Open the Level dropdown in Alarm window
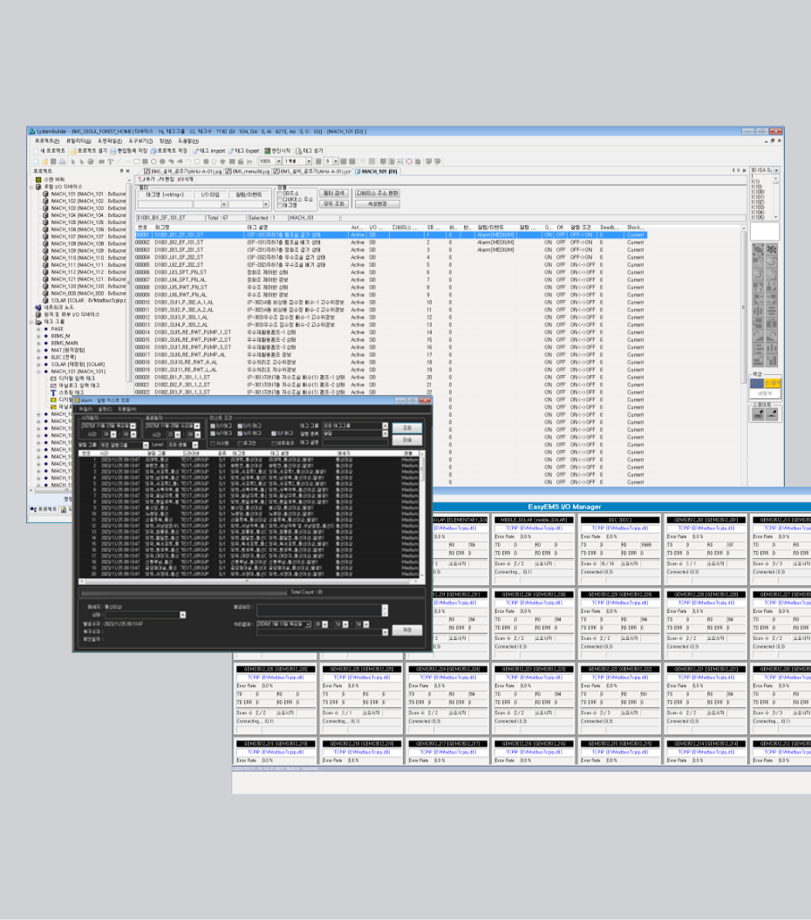The height and width of the screenshot is (920, 811). [x=195, y=446]
